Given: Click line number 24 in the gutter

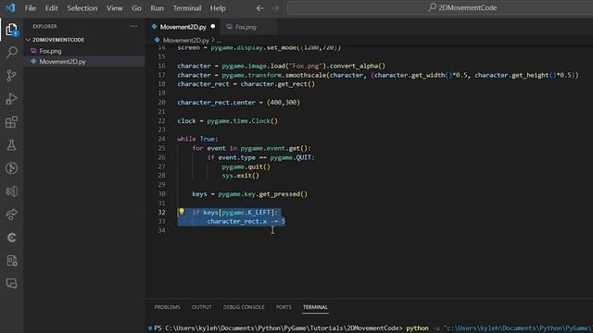Looking at the screenshot, I should pos(161,139).
